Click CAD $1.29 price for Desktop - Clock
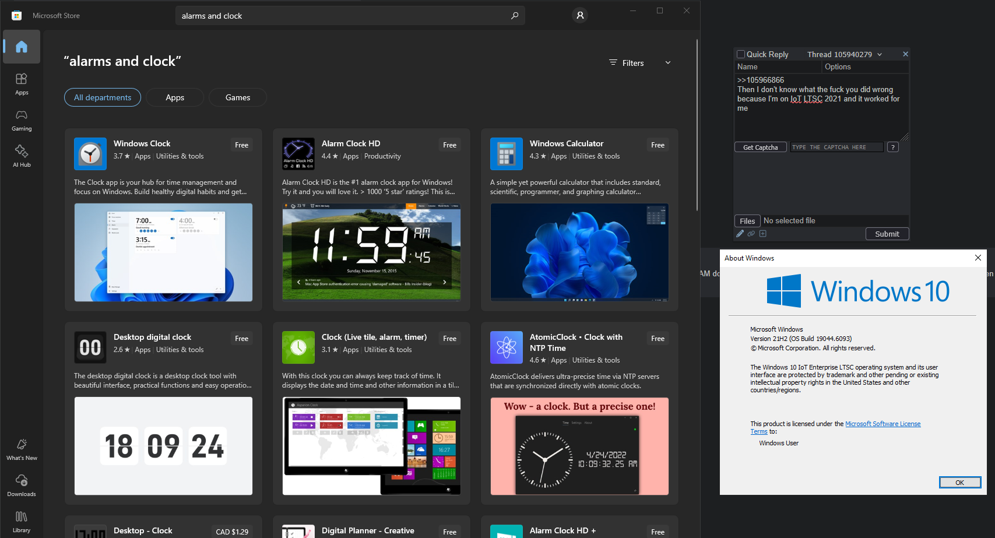995x538 pixels. pyautogui.click(x=232, y=532)
